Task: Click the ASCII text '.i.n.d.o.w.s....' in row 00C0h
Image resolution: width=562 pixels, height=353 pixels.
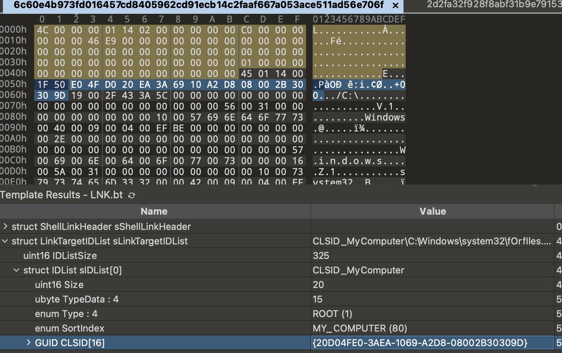Action: coord(359,160)
